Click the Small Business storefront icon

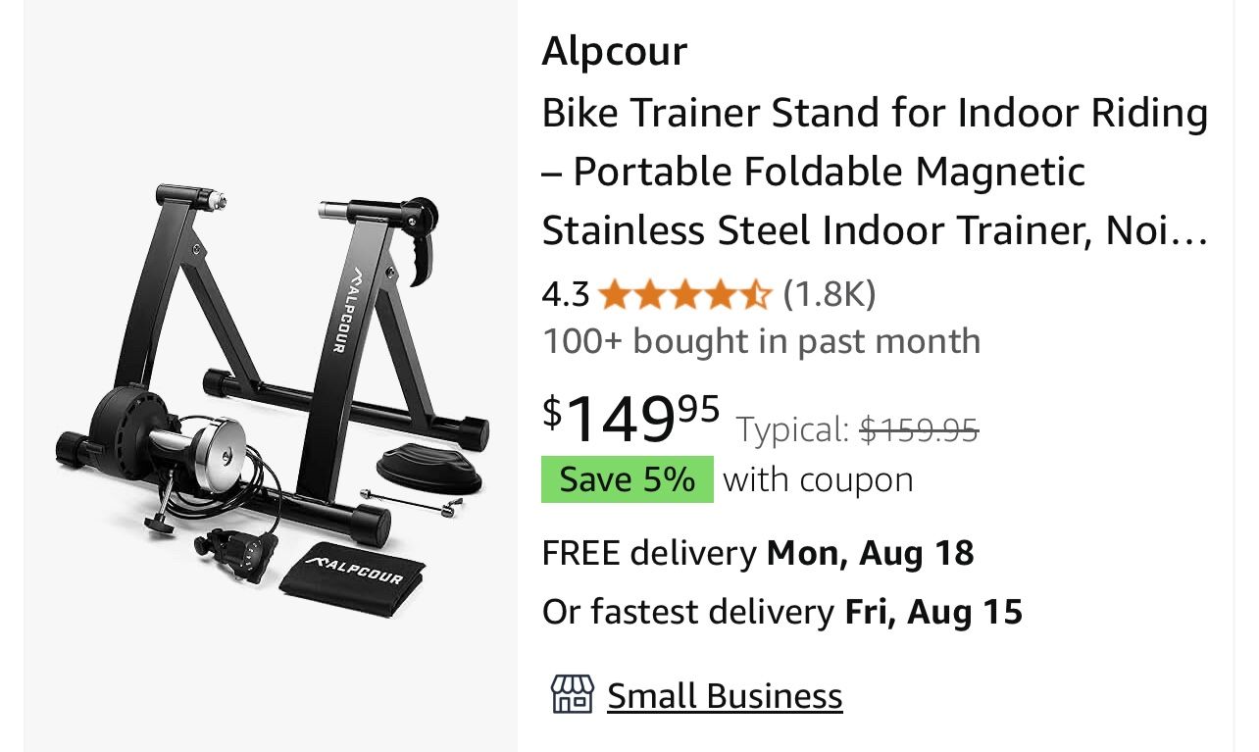pyautogui.click(x=572, y=695)
